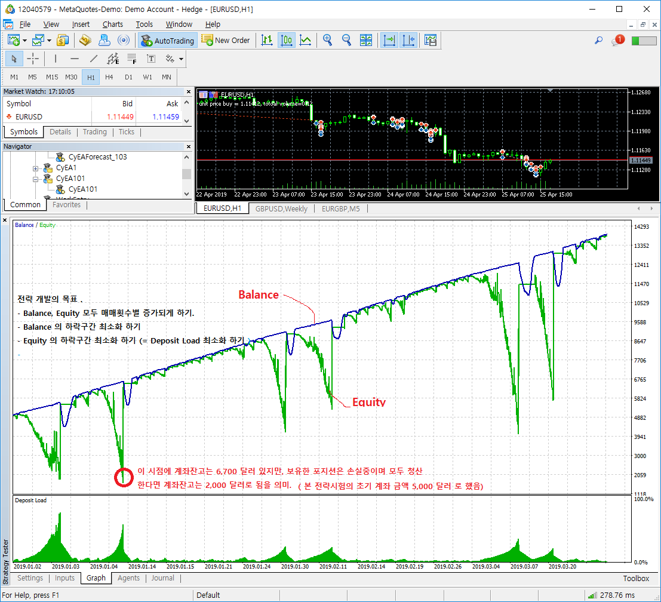Switch chart to line chart icon
Image resolution: width=661 pixels, height=602 pixels.
point(305,41)
